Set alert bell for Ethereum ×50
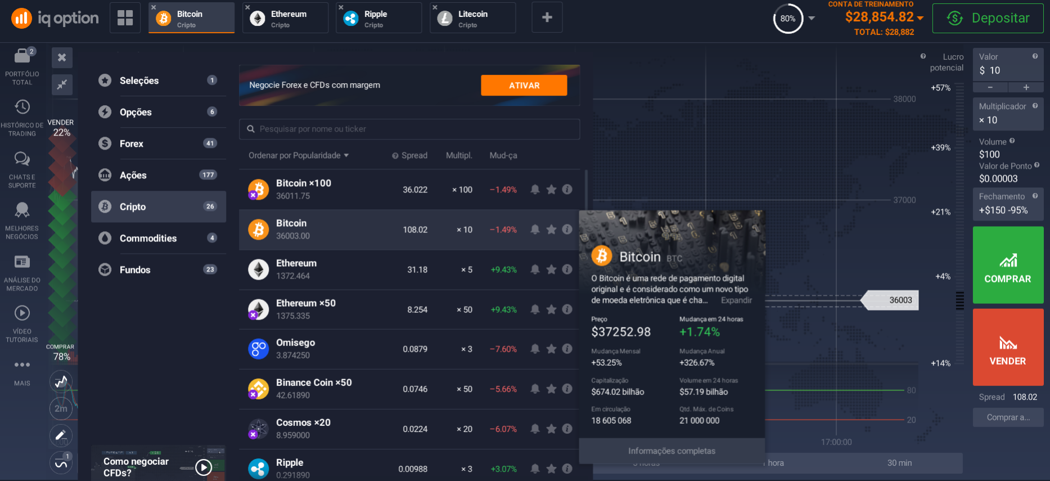 (x=535, y=309)
